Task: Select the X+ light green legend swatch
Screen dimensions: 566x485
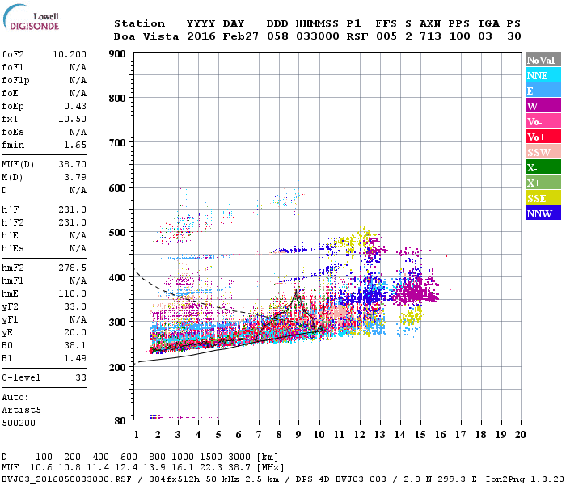Action: 543,182
